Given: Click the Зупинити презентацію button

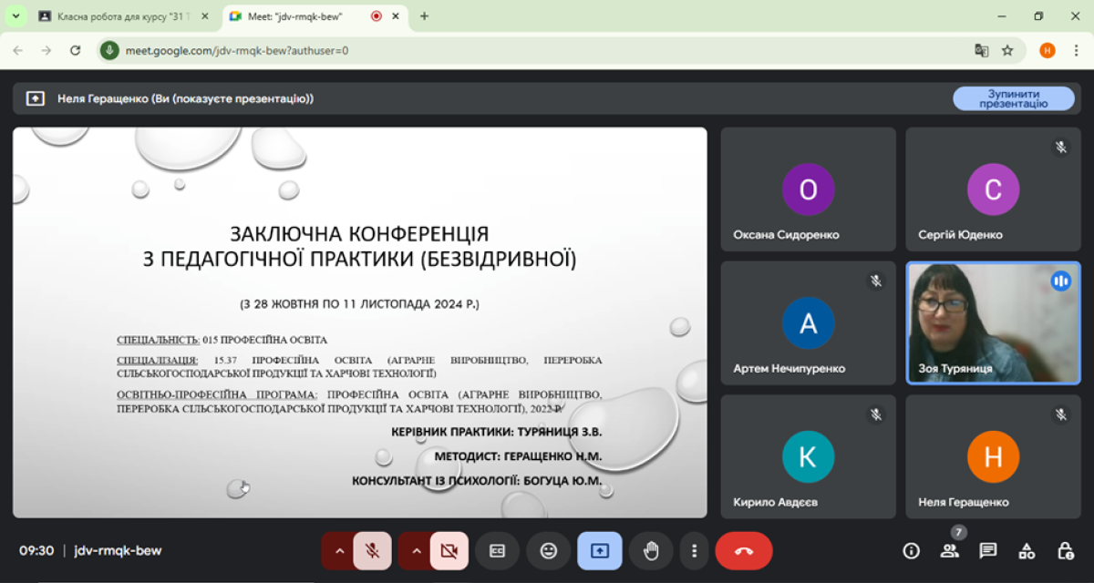Looking at the screenshot, I should 1013,98.
